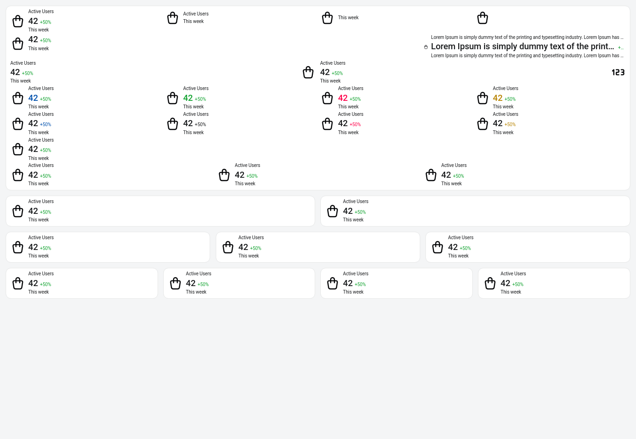
Task: Click the large bold Lorem Ipsum heading
Action: (x=522, y=46)
